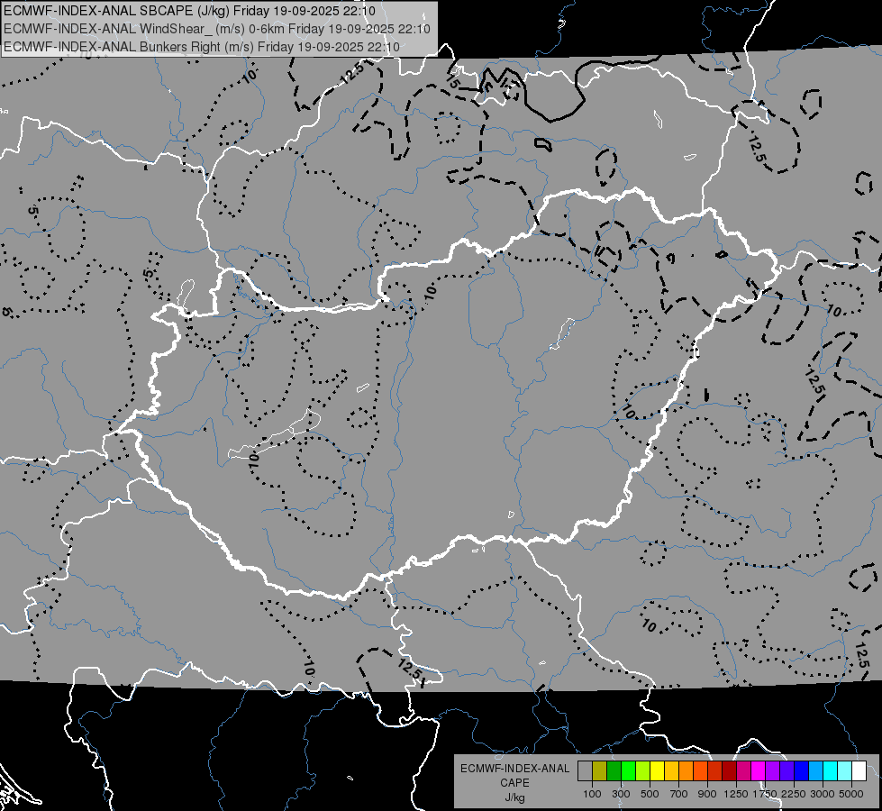Click the pale cyan swatch before 5000
This screenshot has width=882, height=811.
[x=845, y=771]
